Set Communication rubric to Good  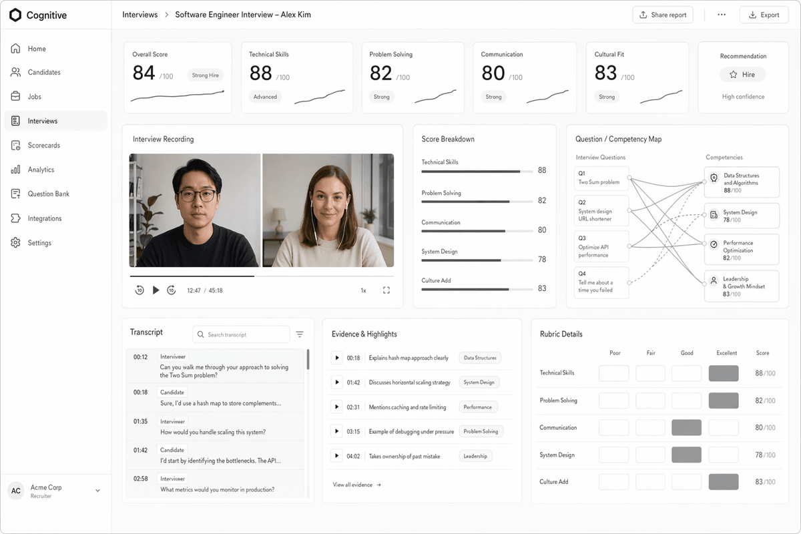(x=687, y=428)
